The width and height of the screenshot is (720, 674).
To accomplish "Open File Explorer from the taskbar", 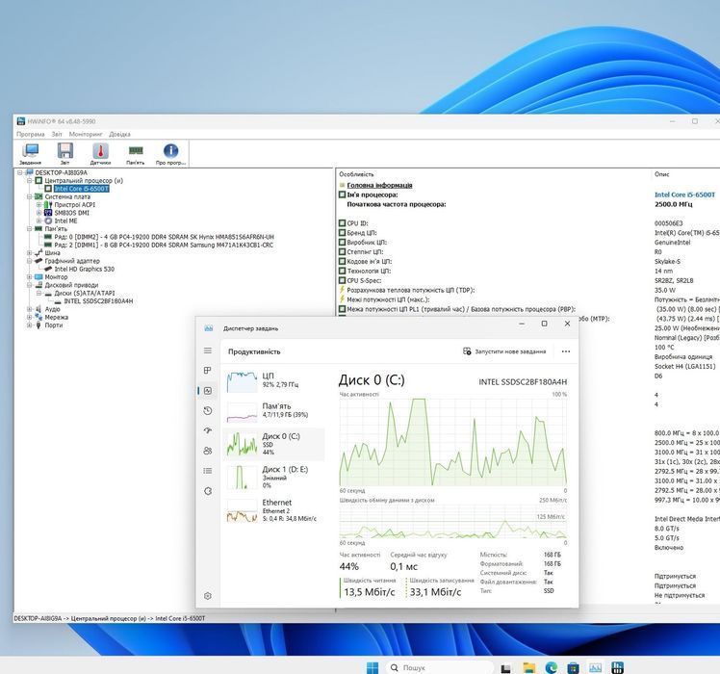I will pos(528,668).
